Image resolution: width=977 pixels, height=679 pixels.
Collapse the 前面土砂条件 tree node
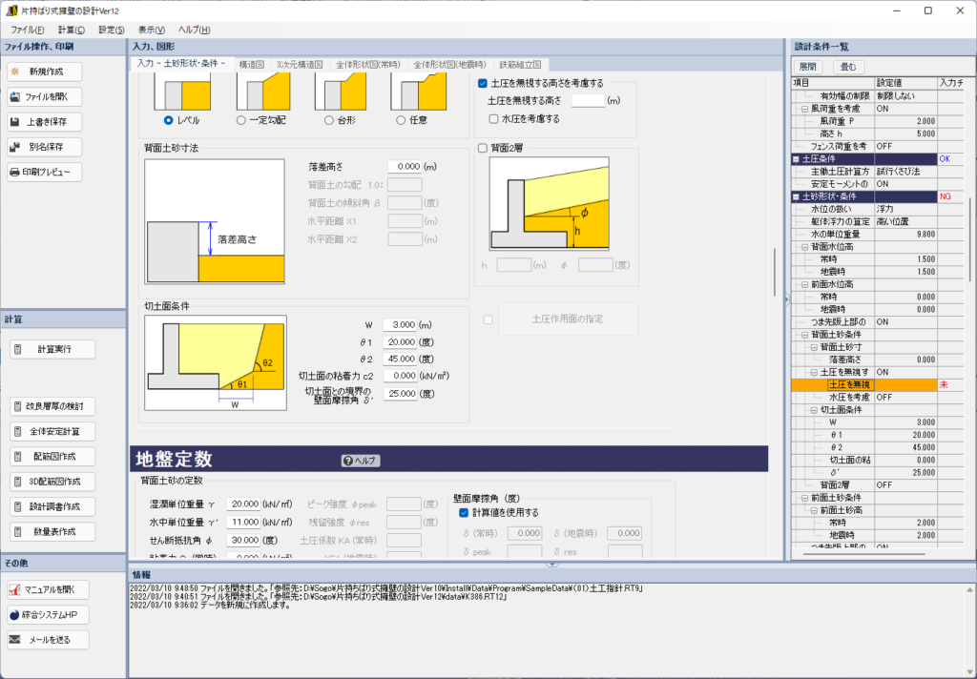pos(804,498)
